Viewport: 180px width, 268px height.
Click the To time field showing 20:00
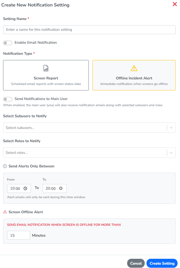pyautogui.click(x=55, y=188)
